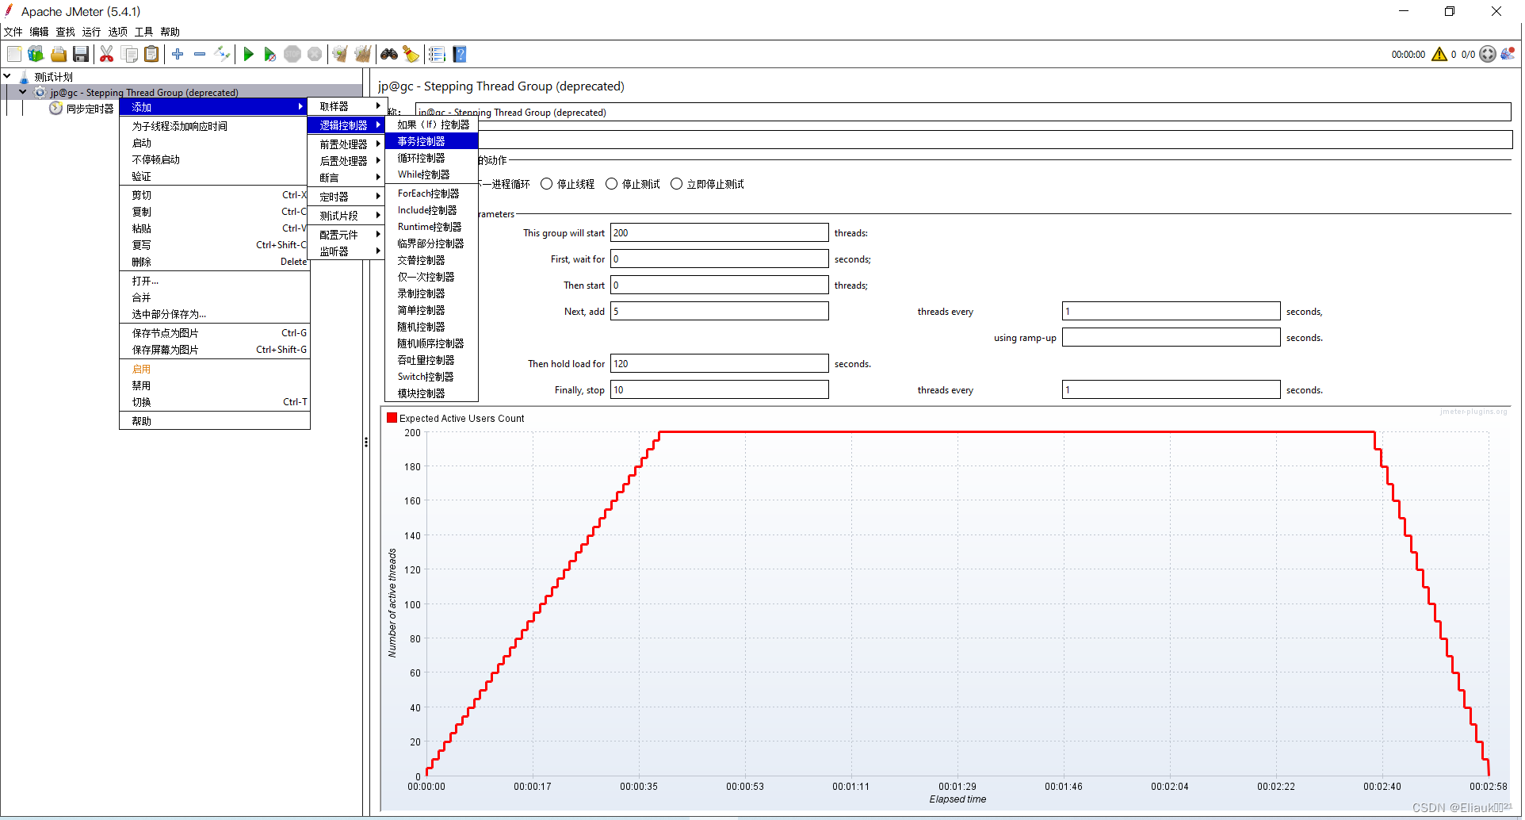Click the remote engines globe icon
Viewport: 1525px width, 820px height.
click(x=1488, y=54)
